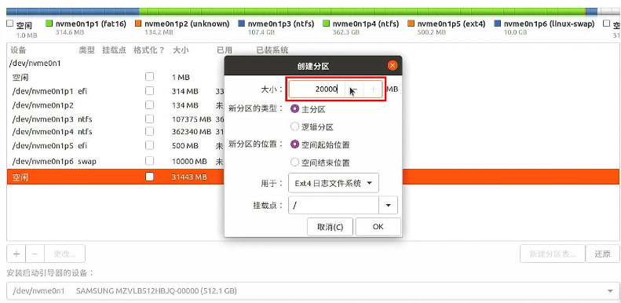Toggle format checkbox for nvme0n1p5

pos(149,146)
